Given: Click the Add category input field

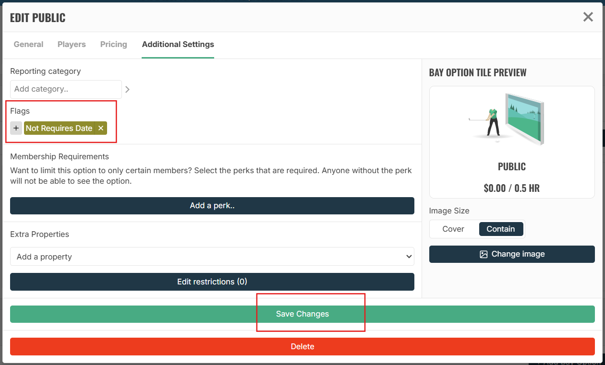Looking at the screenshot, I should (x=66, y=89).
